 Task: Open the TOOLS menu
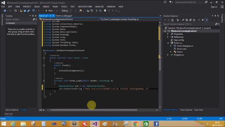[64, 7]
